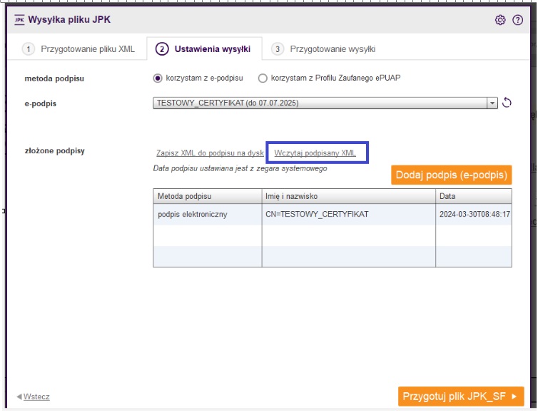The width and height of the screenshot is (538, 415).
Task: Click the 'metoda podpisu' label
Action: pyautogui.click(x=54, y=78)
